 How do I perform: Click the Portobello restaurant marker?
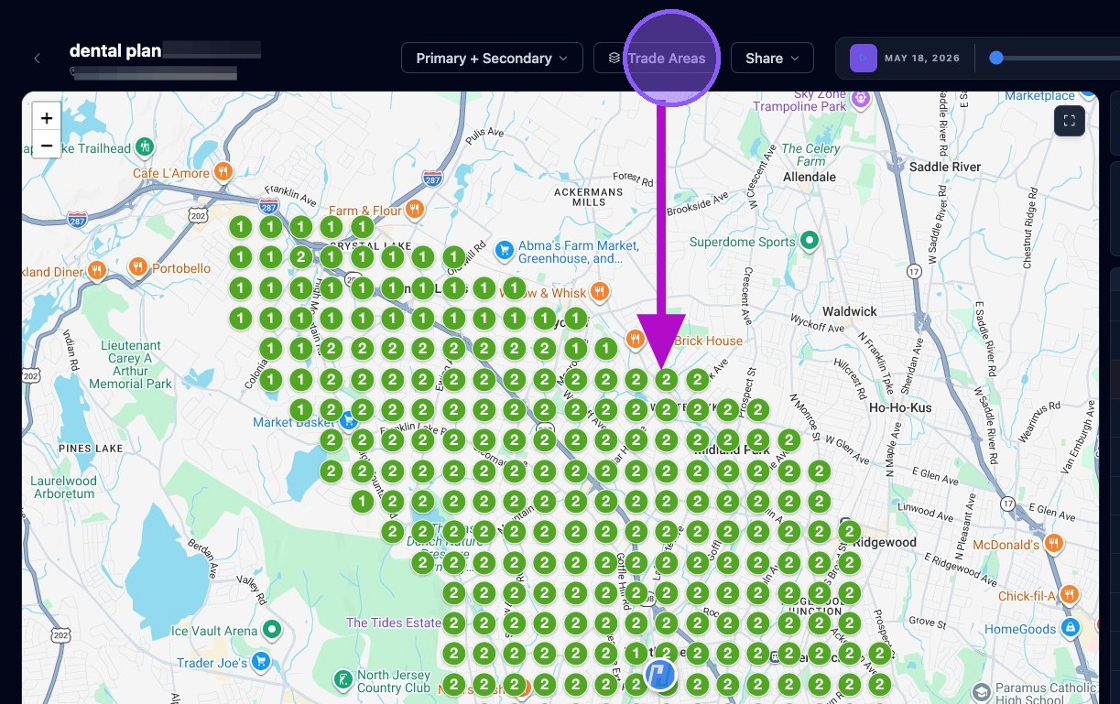tap(138, 268)
